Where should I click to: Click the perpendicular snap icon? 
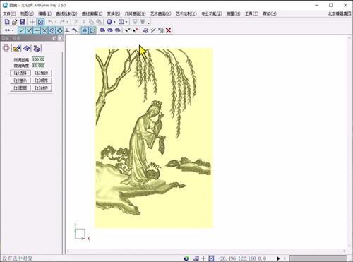[x=67, y=30]
